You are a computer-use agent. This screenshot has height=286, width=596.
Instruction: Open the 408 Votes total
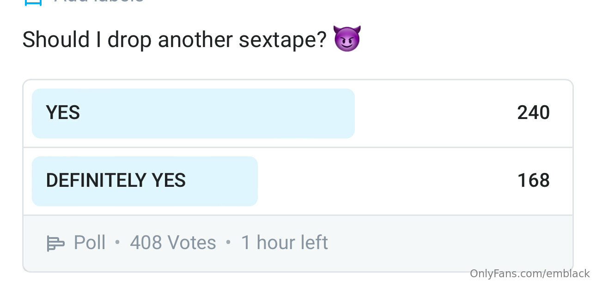coord(173,243)
